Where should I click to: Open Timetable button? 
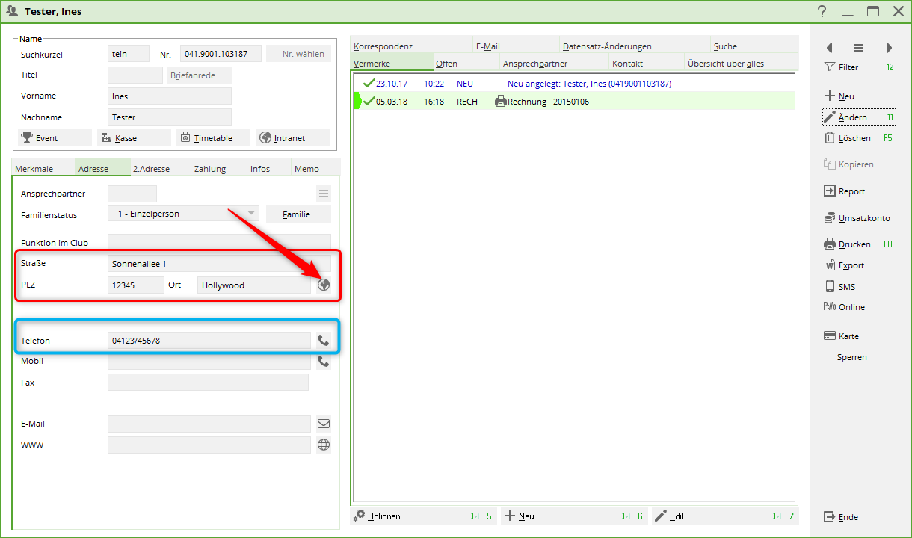point(214,138)
